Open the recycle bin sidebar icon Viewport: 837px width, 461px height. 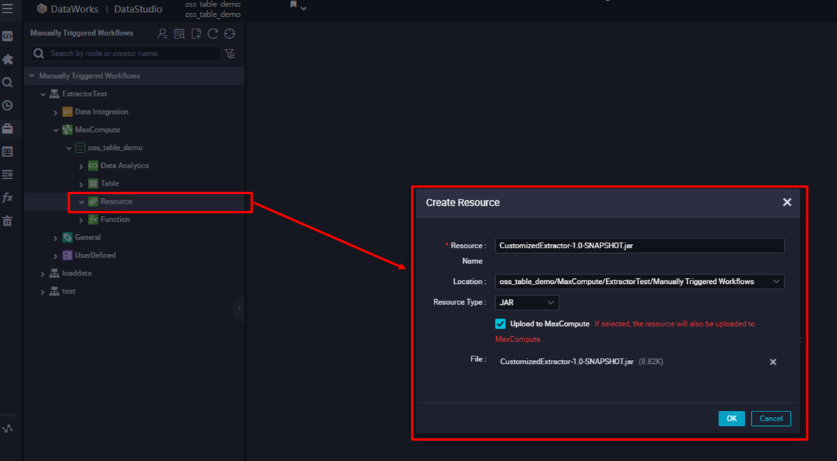coord(7,220)
